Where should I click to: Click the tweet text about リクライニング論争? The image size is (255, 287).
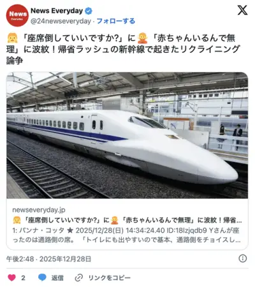pos(123,49)
